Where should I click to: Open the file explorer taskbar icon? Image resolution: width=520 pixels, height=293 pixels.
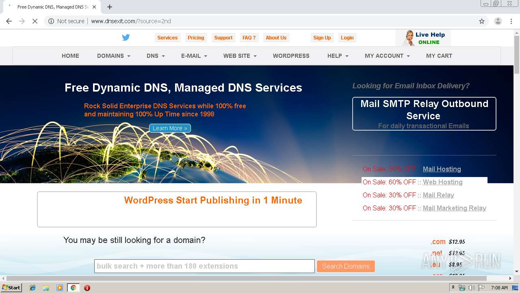[x=46, y=288]
